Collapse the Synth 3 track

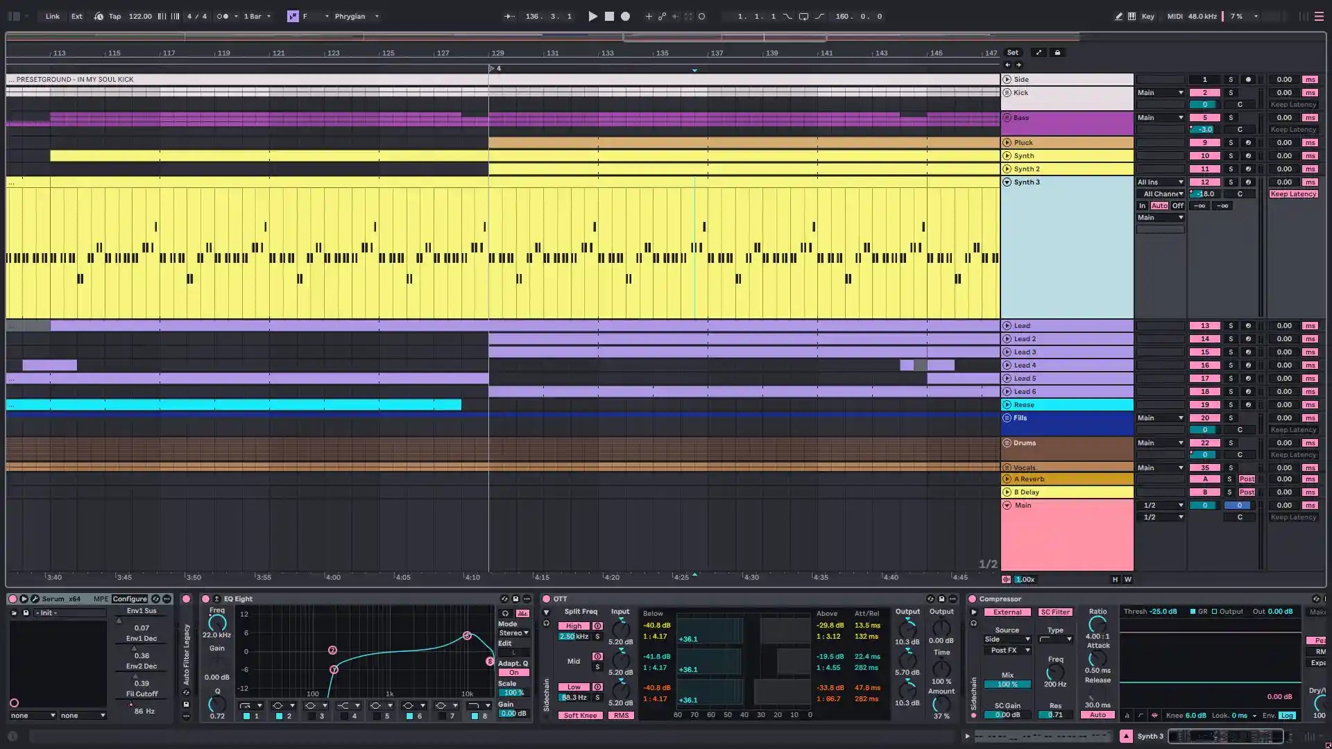point(1007,182)
